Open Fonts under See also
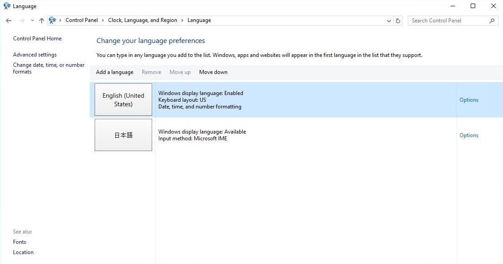The height and width of the screenshot is (264, 503). pyautogui.click(x=20, y=242)
